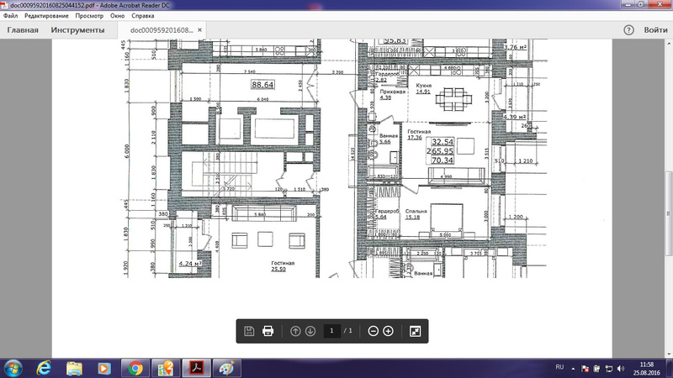Open the Справка menu

coord(143,16)
